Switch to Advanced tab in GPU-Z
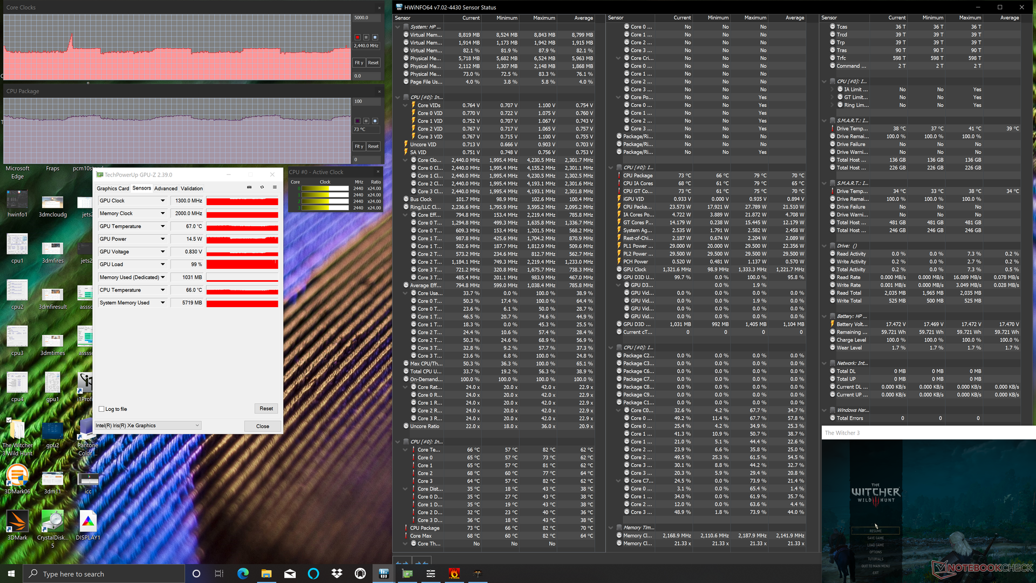Screen dimensions: 1036x583 pyautogui.click(x=166, y=188)
